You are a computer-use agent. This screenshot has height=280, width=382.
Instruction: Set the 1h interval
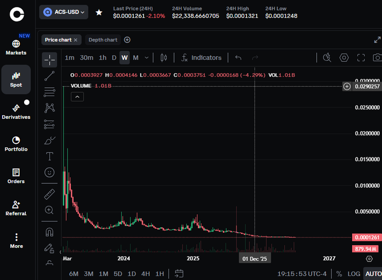tap(103, 58)
